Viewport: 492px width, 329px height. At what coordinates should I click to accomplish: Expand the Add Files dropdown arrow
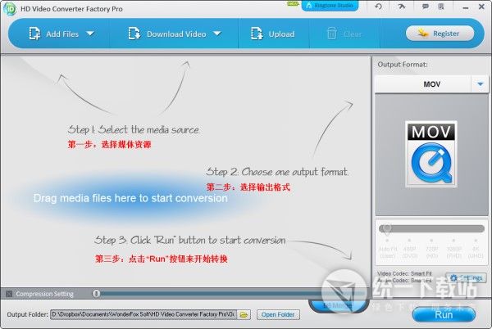[x=90, y=34]
